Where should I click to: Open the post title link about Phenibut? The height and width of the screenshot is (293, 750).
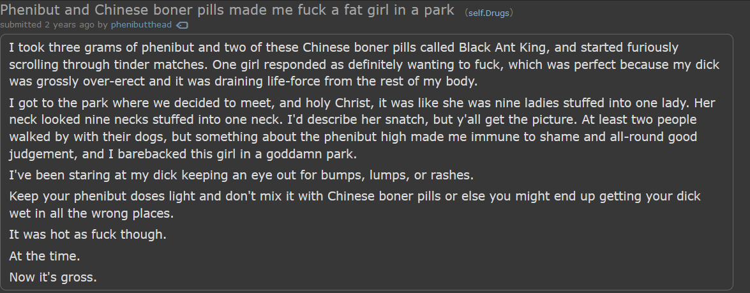[227, 10]
